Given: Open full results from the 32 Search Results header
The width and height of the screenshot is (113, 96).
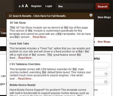Looking at the screenshot, I should [x=37, y=16].
